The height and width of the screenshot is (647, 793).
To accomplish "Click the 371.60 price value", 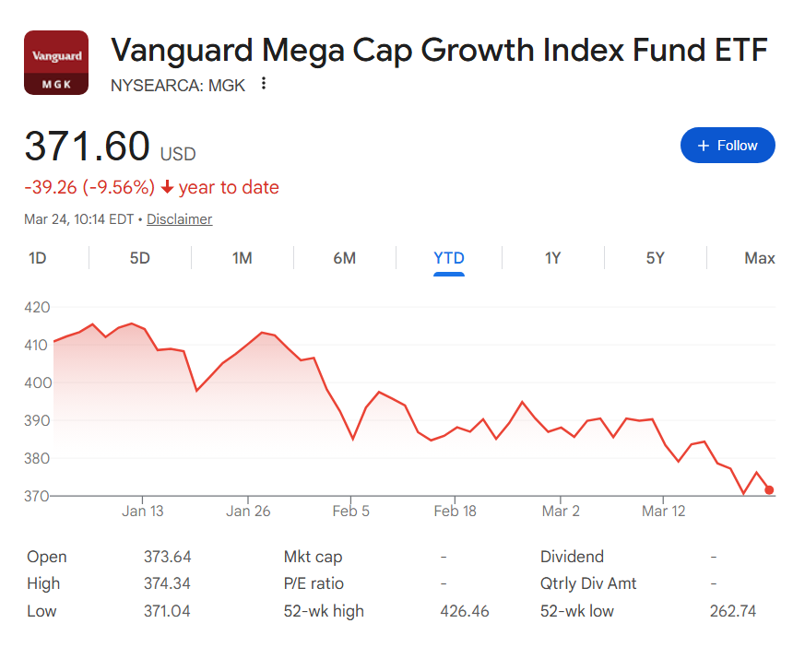I will (x=87, y=147).
